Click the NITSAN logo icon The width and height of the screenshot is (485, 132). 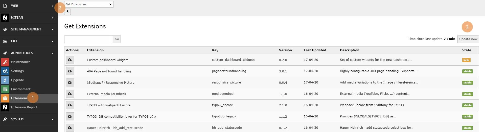pos(5,17)
